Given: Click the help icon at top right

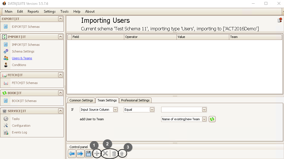Looking at the screenshot, I should (280, 20).
